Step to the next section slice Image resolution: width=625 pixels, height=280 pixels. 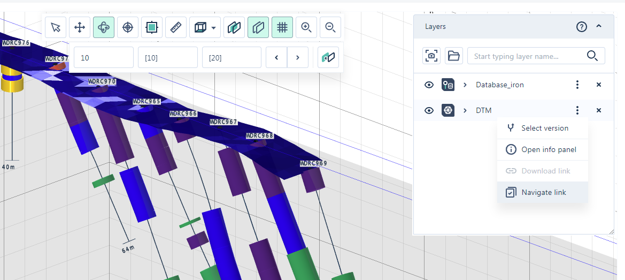[298, 57]
